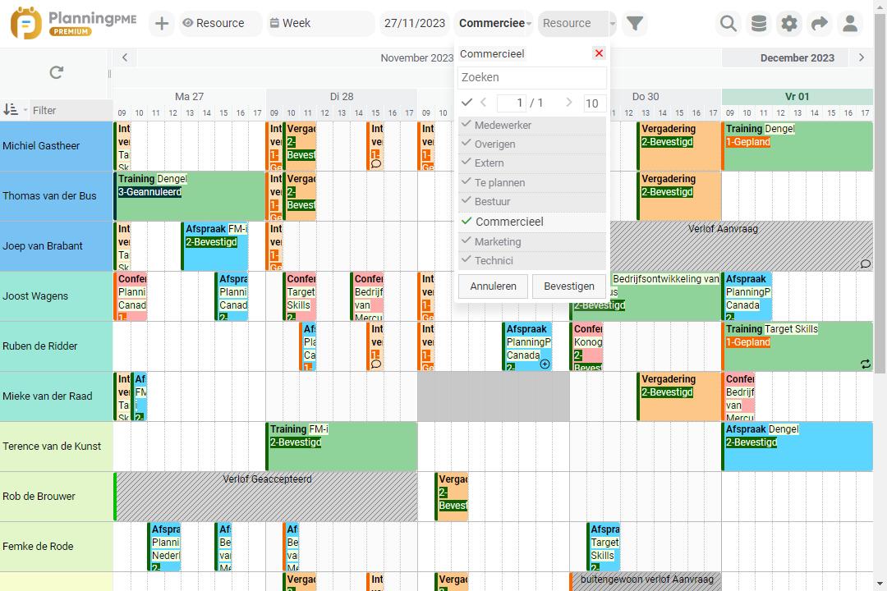Open the filter funnel icon
This screenshot has width=887, height=591.
[635, 23]
